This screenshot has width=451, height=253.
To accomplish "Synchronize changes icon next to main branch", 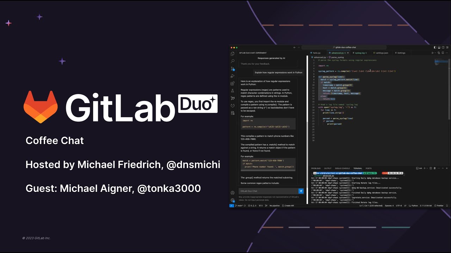I will pyautogui.click(x=245, y=206).
